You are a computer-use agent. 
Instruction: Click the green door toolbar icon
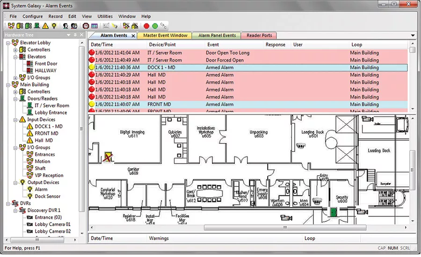[x=37, y=26]
